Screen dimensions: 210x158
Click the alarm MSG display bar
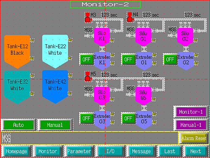point(89,138)
